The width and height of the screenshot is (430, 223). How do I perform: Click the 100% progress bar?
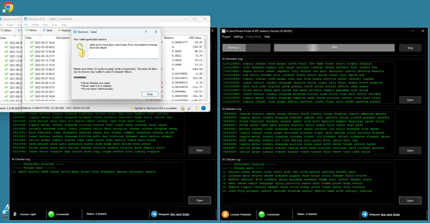(x=334, y=48)
